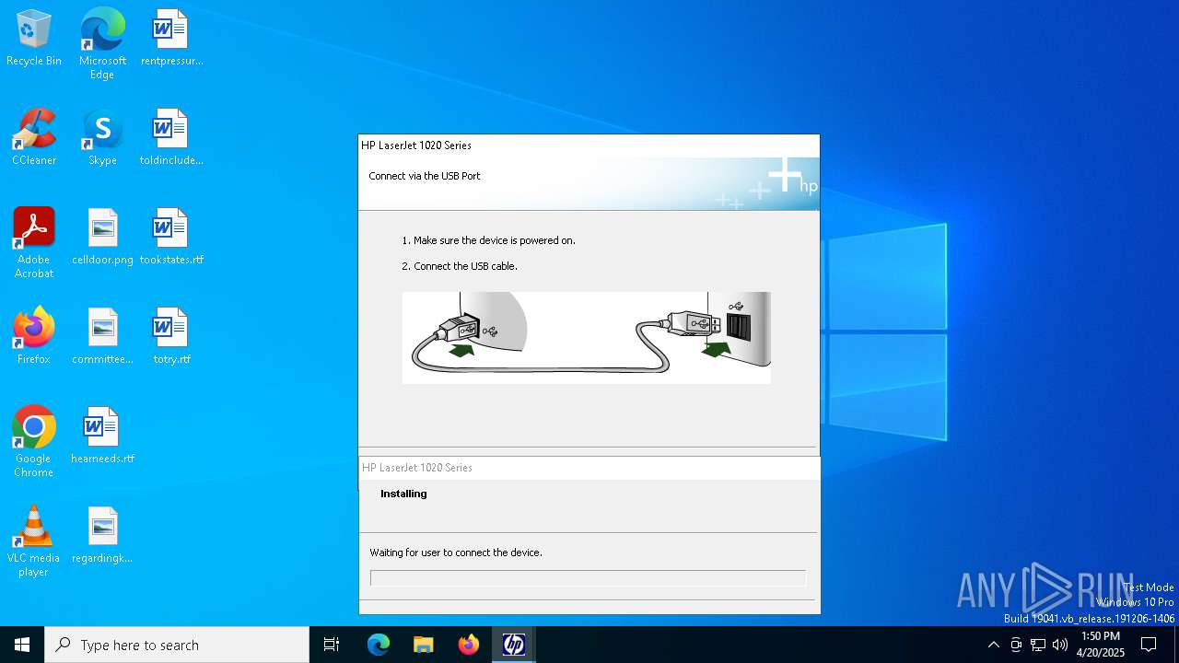The image size is (1179, 663).
Task: Click the HP logo in installer header
Action: [792, 176]
